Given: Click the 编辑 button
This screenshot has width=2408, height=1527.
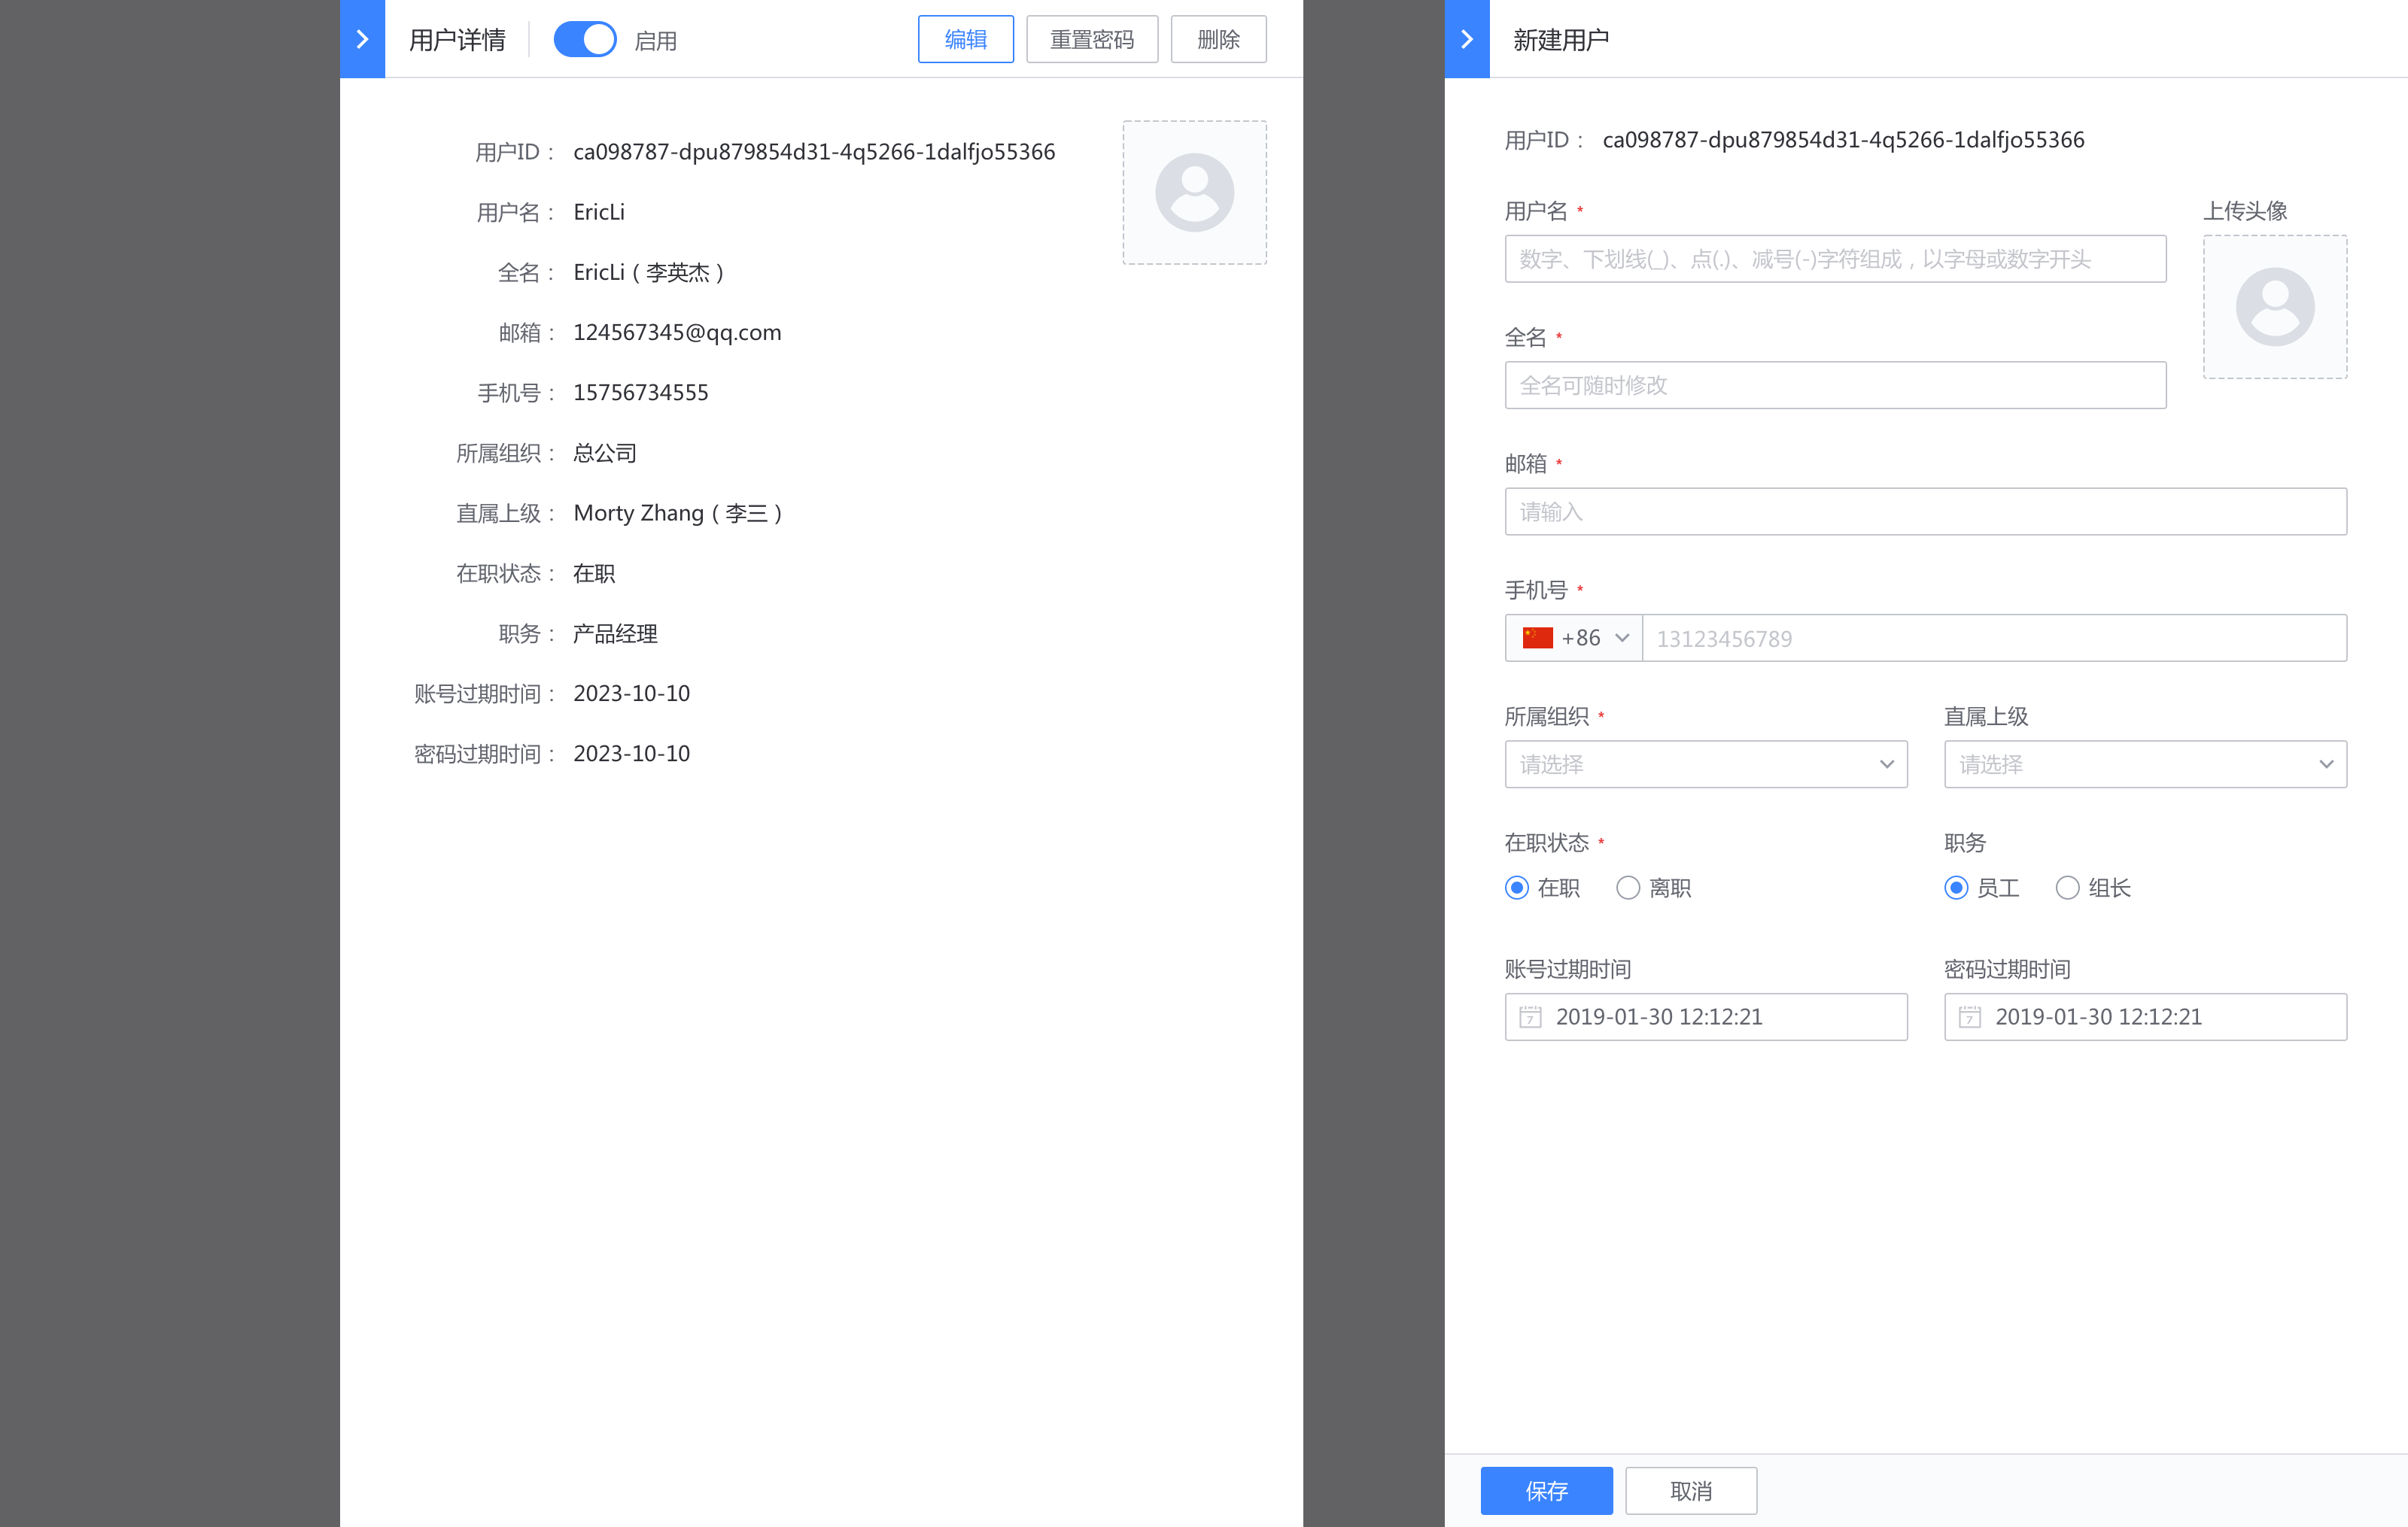Looking at the screenshot, I should [x=964, y=39].
